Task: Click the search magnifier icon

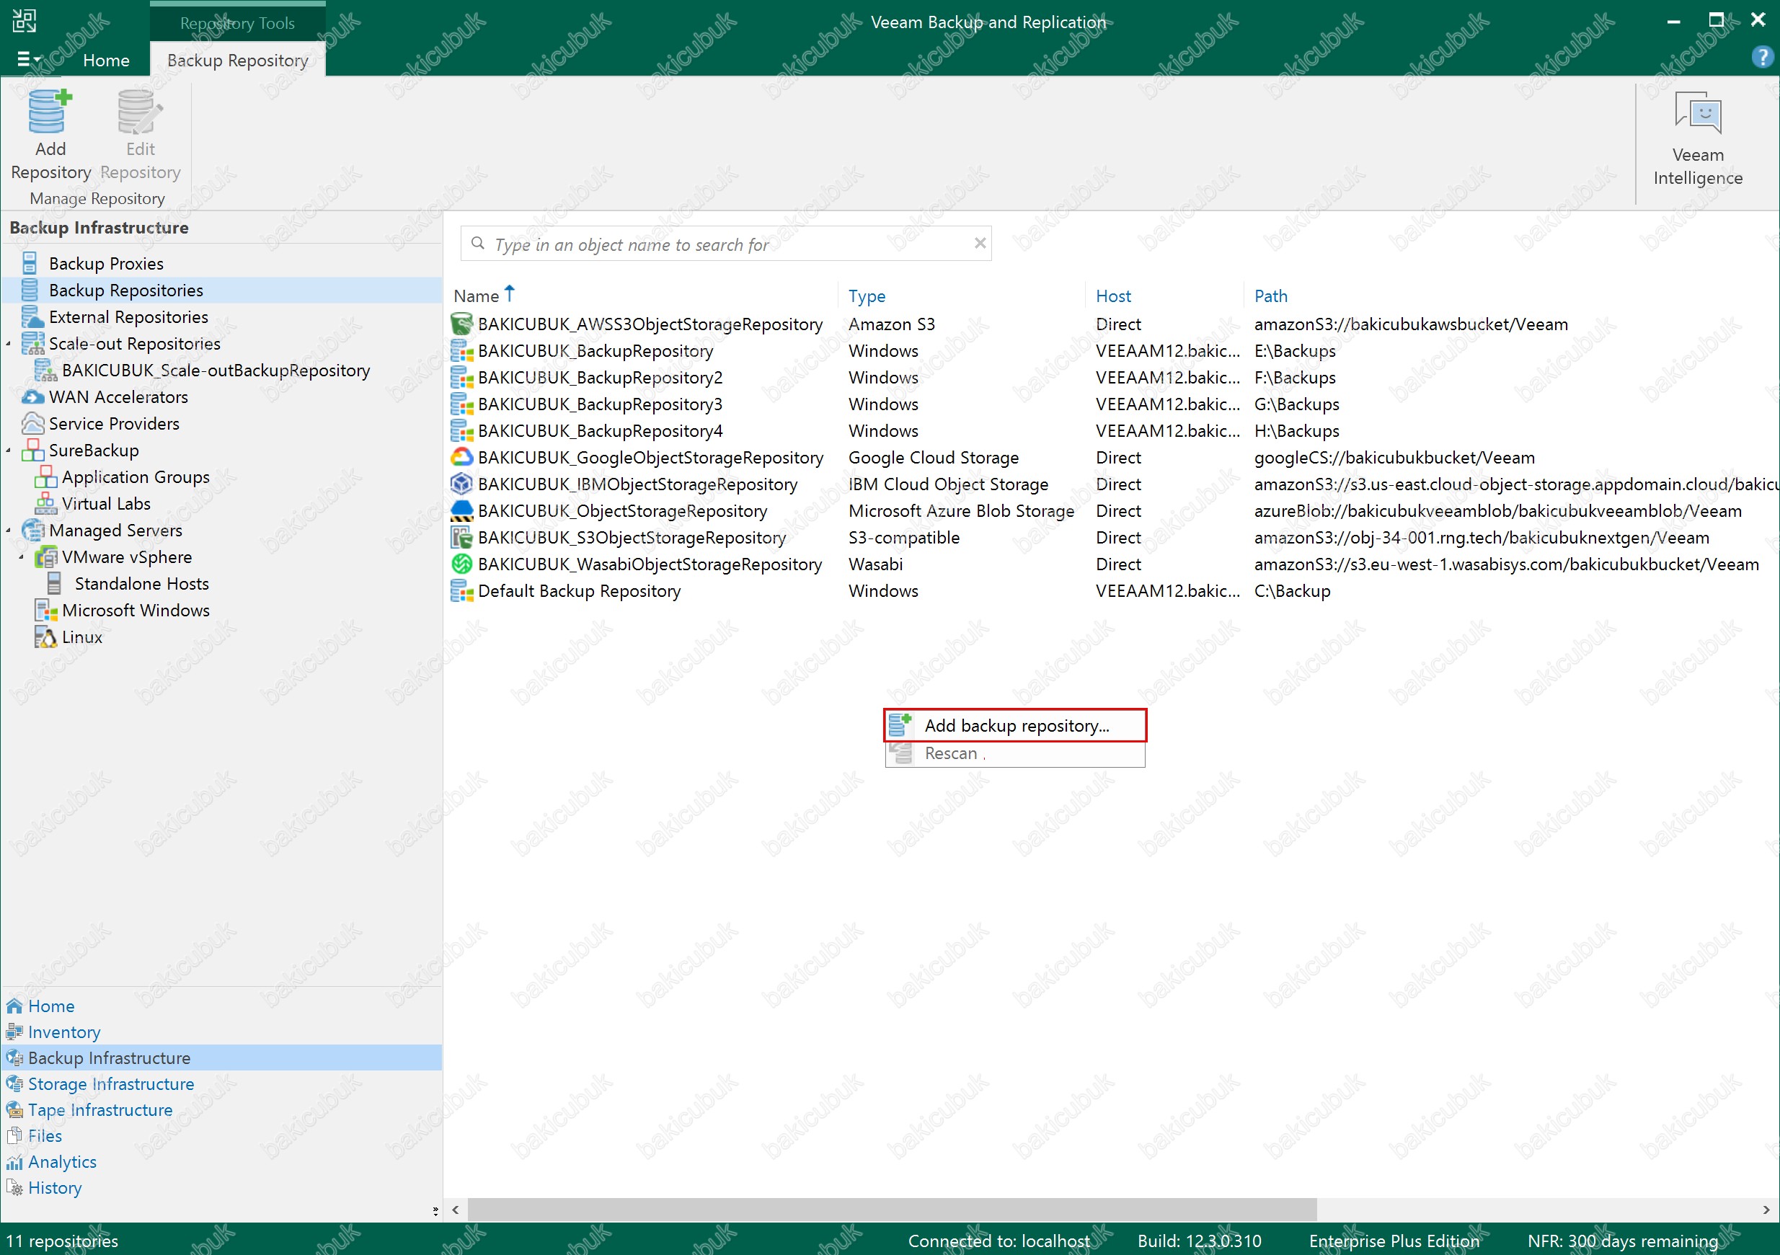Action: 478,244
